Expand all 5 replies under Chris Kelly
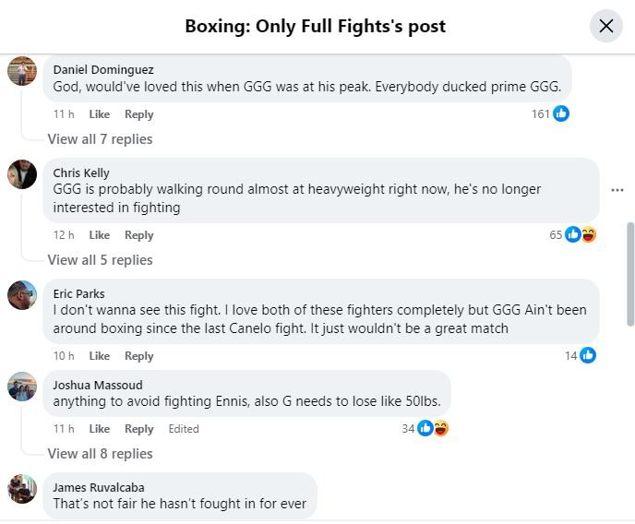 pyautogui.click(x=100, y=260)
